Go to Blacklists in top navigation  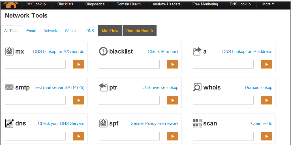click(65, 4)
